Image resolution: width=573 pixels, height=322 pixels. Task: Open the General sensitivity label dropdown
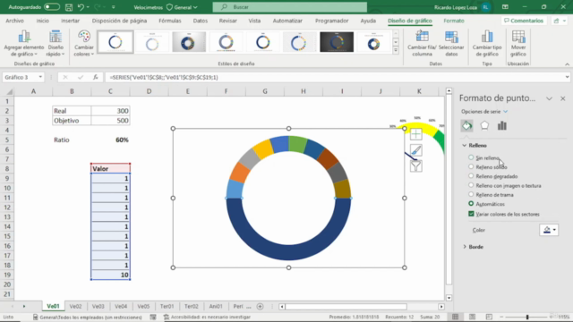click(x=182, y=7)
